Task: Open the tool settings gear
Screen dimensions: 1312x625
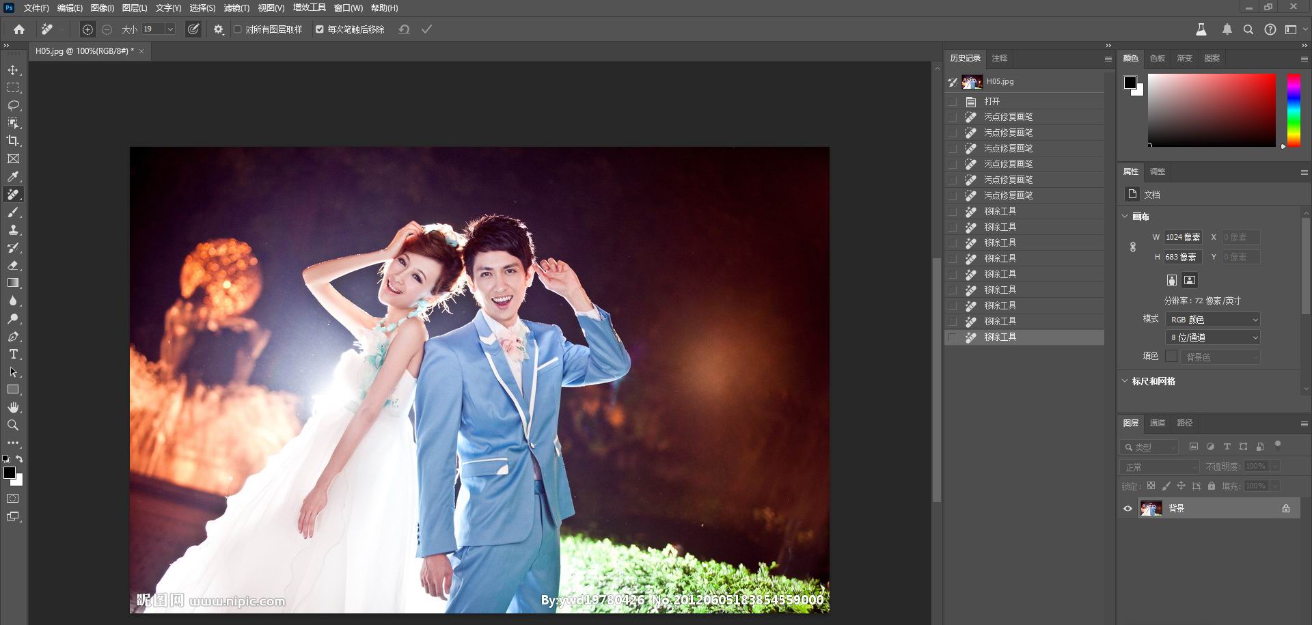Action: [x=219, y=29]
